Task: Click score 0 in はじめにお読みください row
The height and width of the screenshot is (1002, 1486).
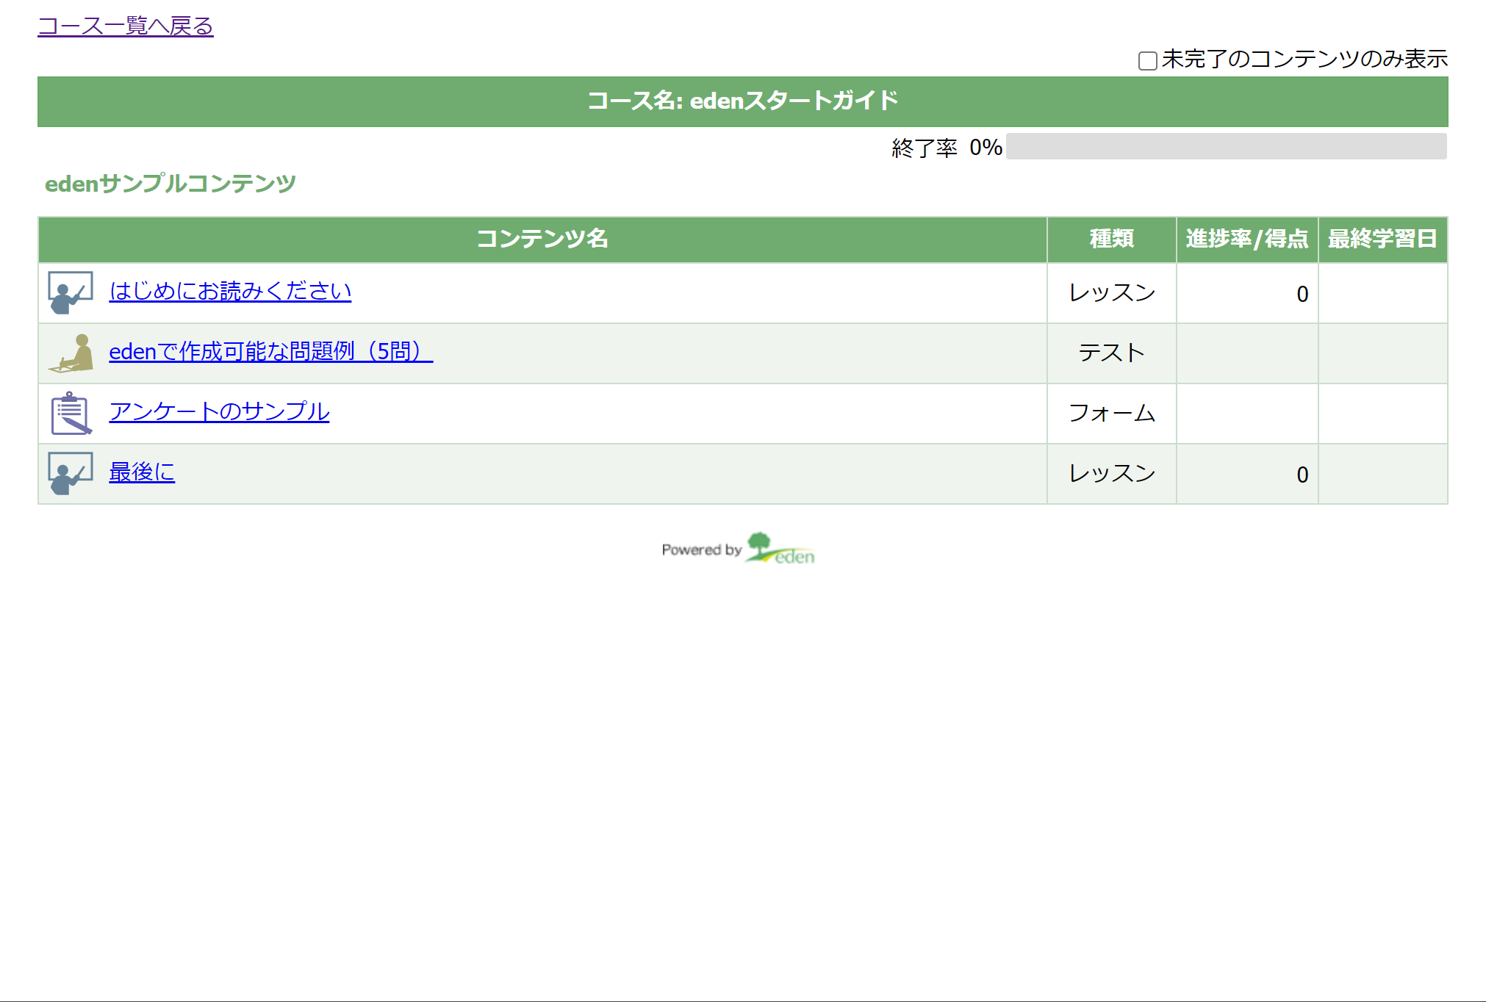Action: (x=1302, y=294)
